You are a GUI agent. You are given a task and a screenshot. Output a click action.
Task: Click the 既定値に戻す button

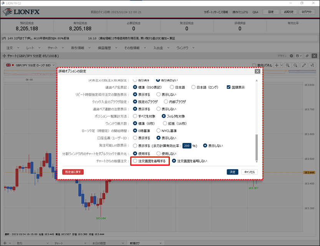tap(73, 172)
